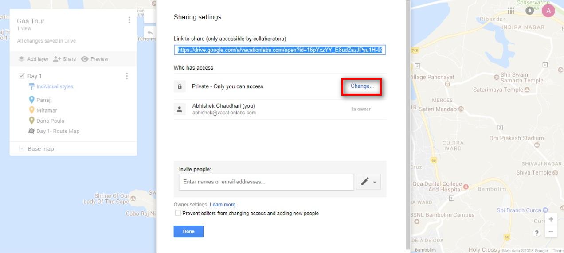564x253 pixels.
Task: Toggle the Day 1 layer checkbox
Action: tap(21, 76)
